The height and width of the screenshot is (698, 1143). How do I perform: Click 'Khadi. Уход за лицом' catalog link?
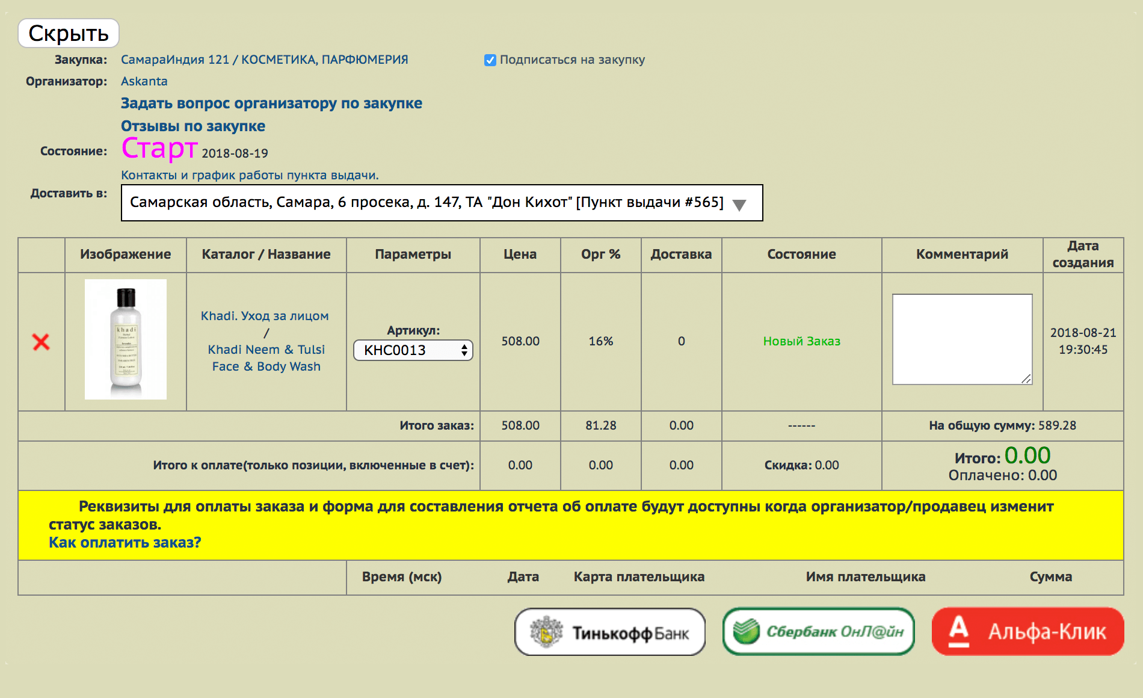pyautogui.click(x=265, y=316)
